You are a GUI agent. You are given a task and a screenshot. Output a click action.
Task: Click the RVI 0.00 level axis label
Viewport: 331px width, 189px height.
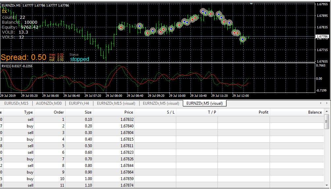tap(319, 79)
